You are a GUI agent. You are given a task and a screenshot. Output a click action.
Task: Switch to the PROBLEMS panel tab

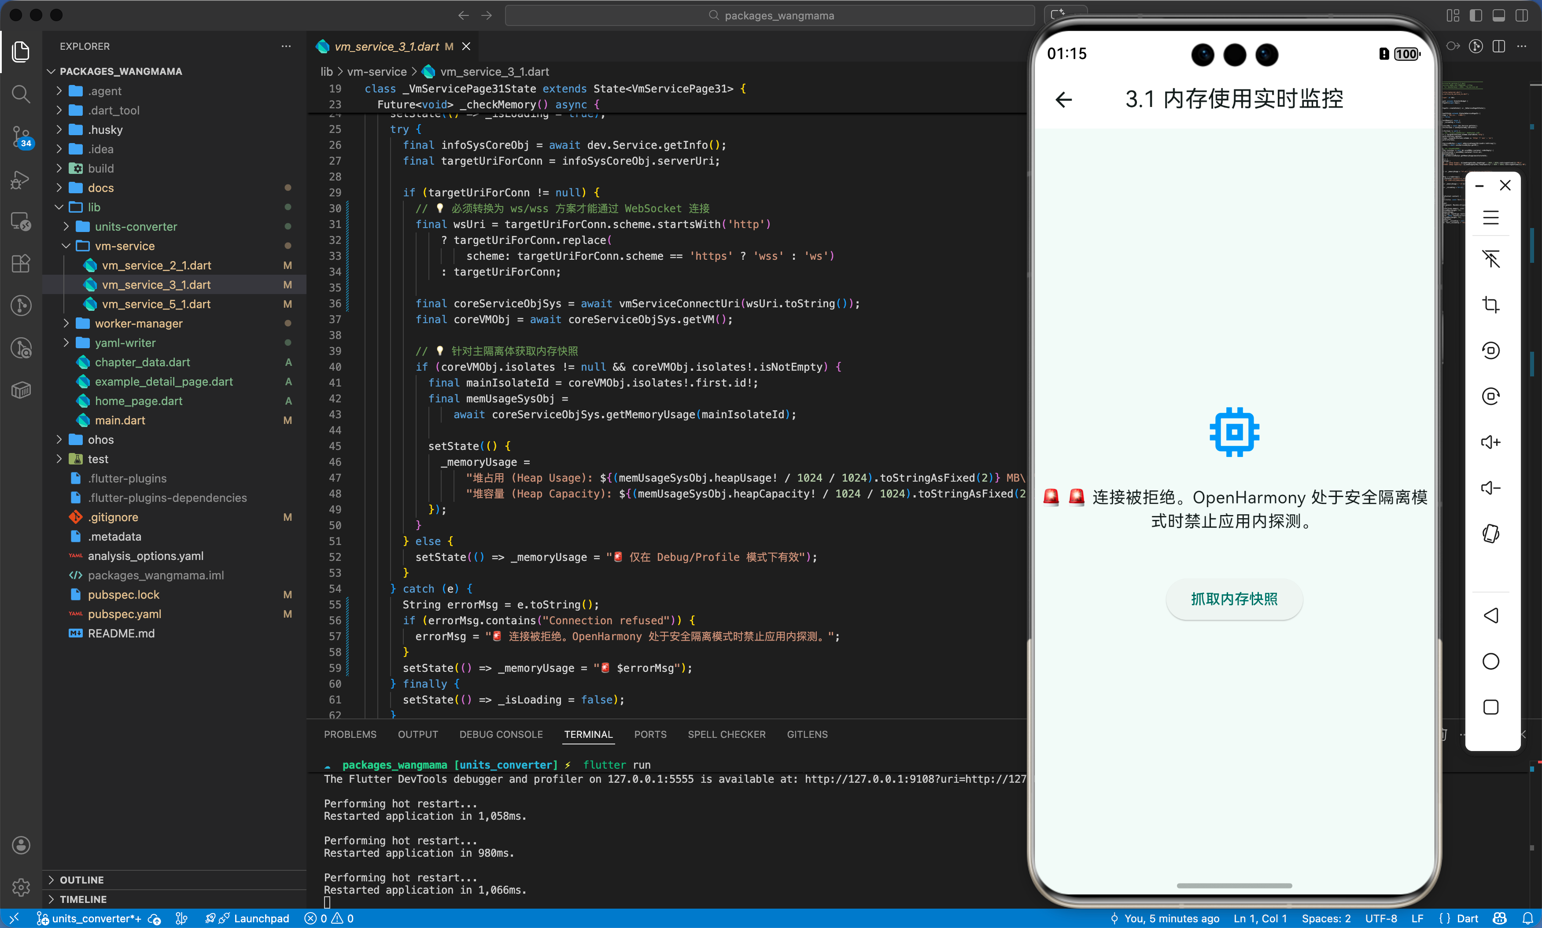pos(350,734)
